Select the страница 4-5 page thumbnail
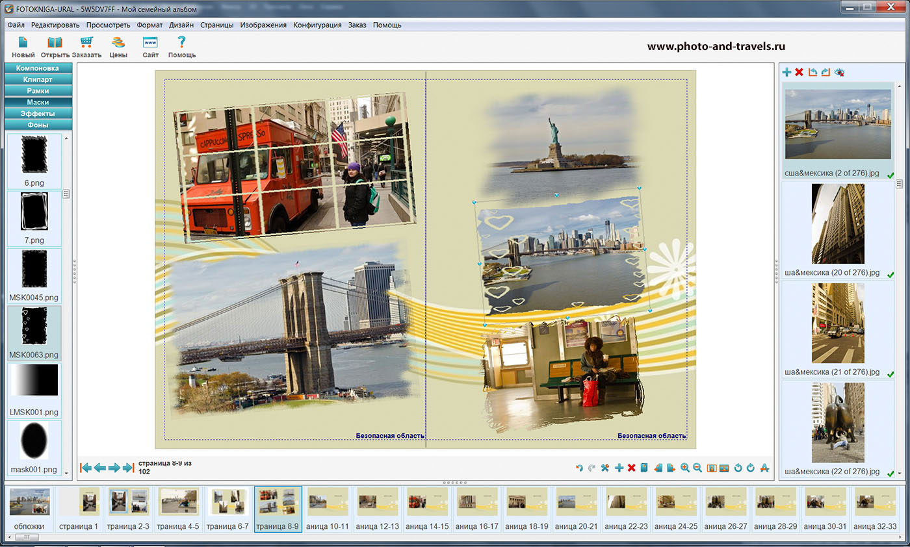The height and width of the screenshot is (547, 910). coord(177,503)
